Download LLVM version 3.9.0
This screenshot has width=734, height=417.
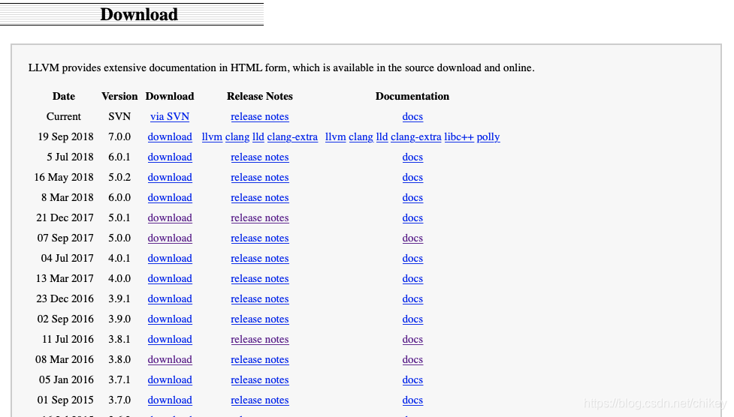pyautogui.click(x=170, y=319)
